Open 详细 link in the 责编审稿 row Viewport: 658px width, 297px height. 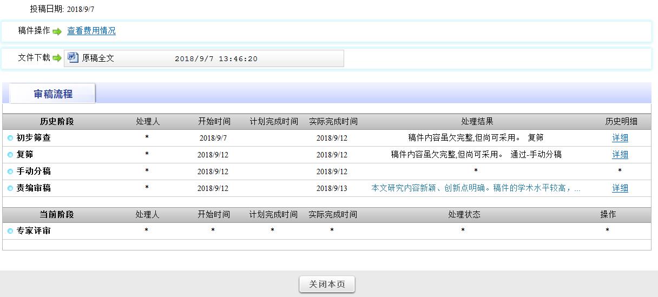coord(620,188)
